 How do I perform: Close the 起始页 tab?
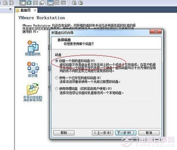pos(35,10)
